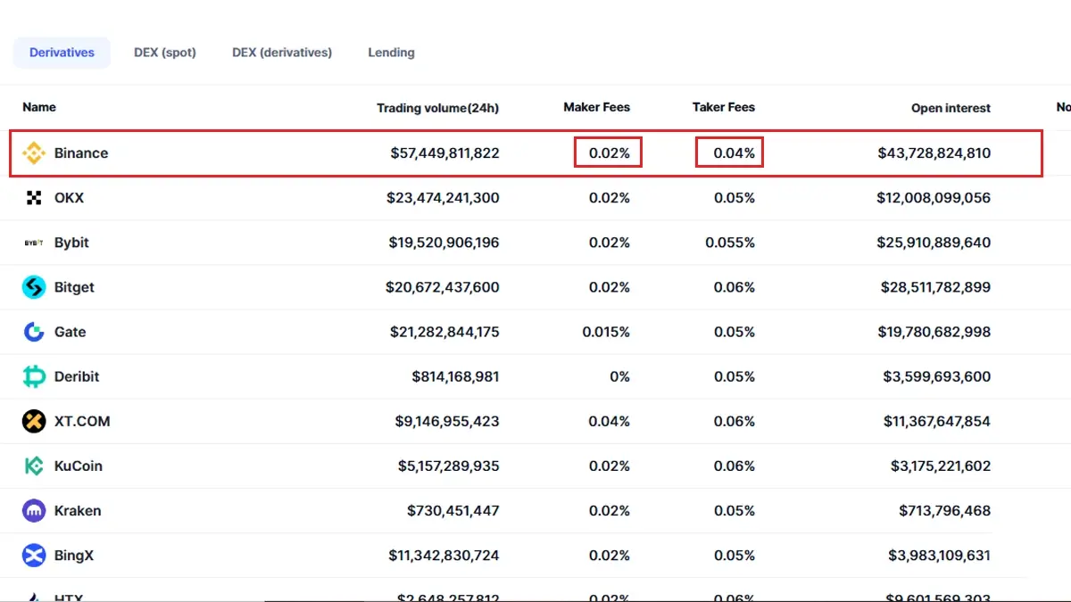Click the BingX logo icon
This screenshot has height=602, width=1071.
click(x=34, y=556)
